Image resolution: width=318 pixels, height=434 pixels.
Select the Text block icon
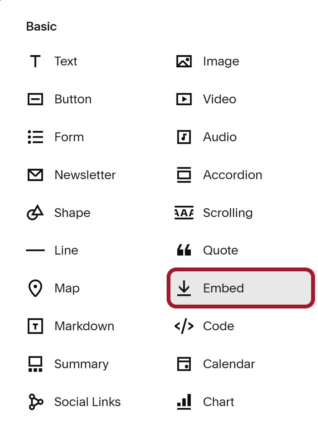pyautogui.click(x=35, y=61)
